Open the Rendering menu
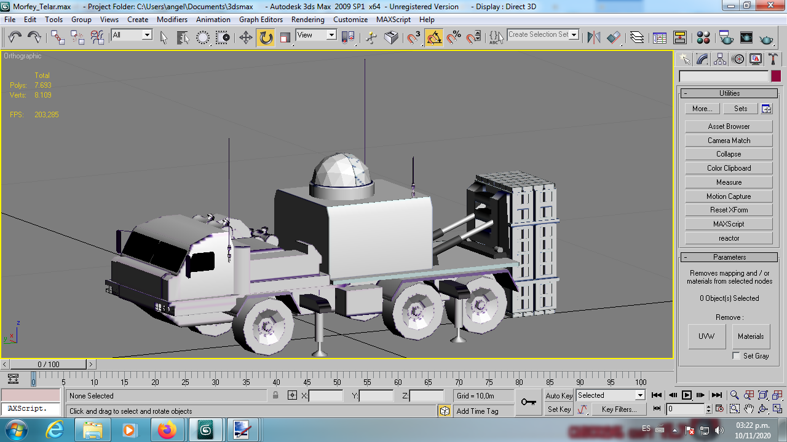Image resolution: width=787 pixels, height=442 pixels. pos(307,20)
